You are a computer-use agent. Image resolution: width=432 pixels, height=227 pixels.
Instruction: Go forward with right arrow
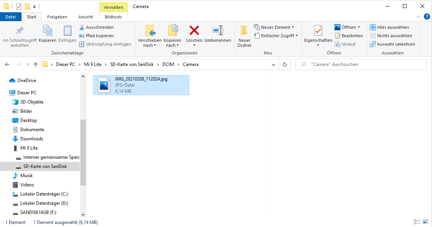pyautogui.click(x=19, y=64)
